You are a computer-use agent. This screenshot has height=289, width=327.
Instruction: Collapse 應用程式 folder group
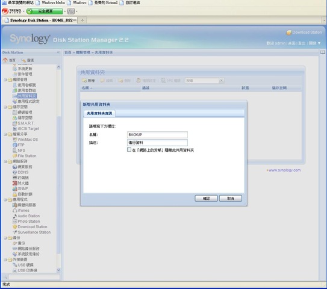[x=5, y=199]
